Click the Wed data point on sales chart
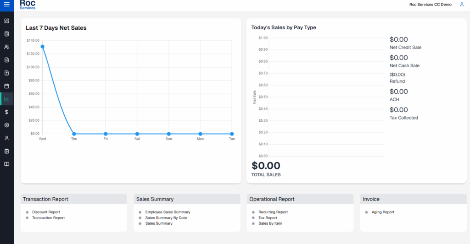 43,46
